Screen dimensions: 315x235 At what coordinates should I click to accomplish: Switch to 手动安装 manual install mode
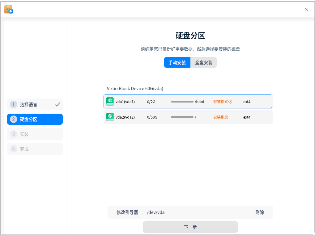click(x=177, y=63)
